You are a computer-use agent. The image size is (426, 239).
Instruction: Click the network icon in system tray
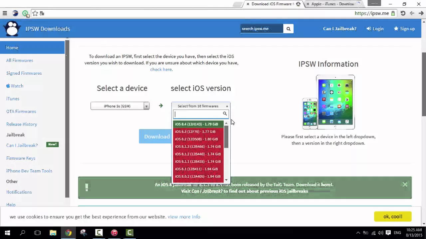pos(373,233)
